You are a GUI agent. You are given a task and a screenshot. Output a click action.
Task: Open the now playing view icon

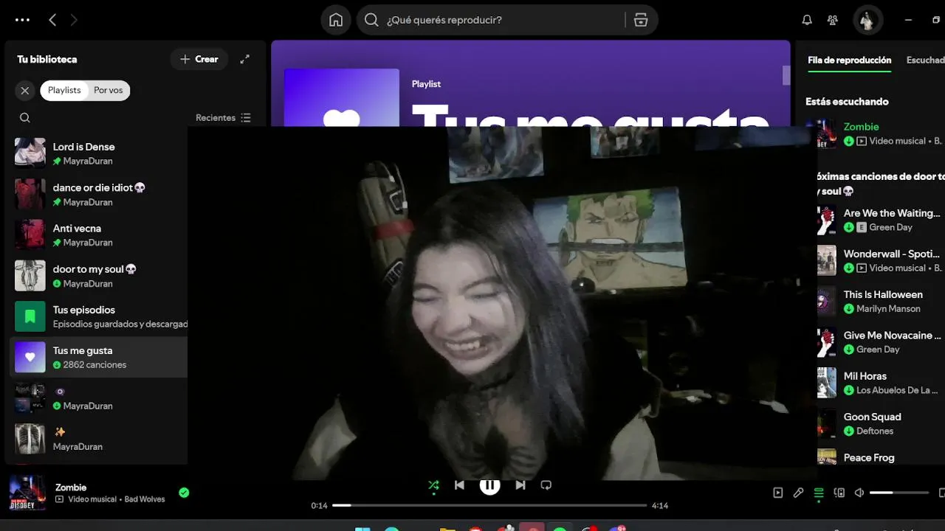(777, 493)
